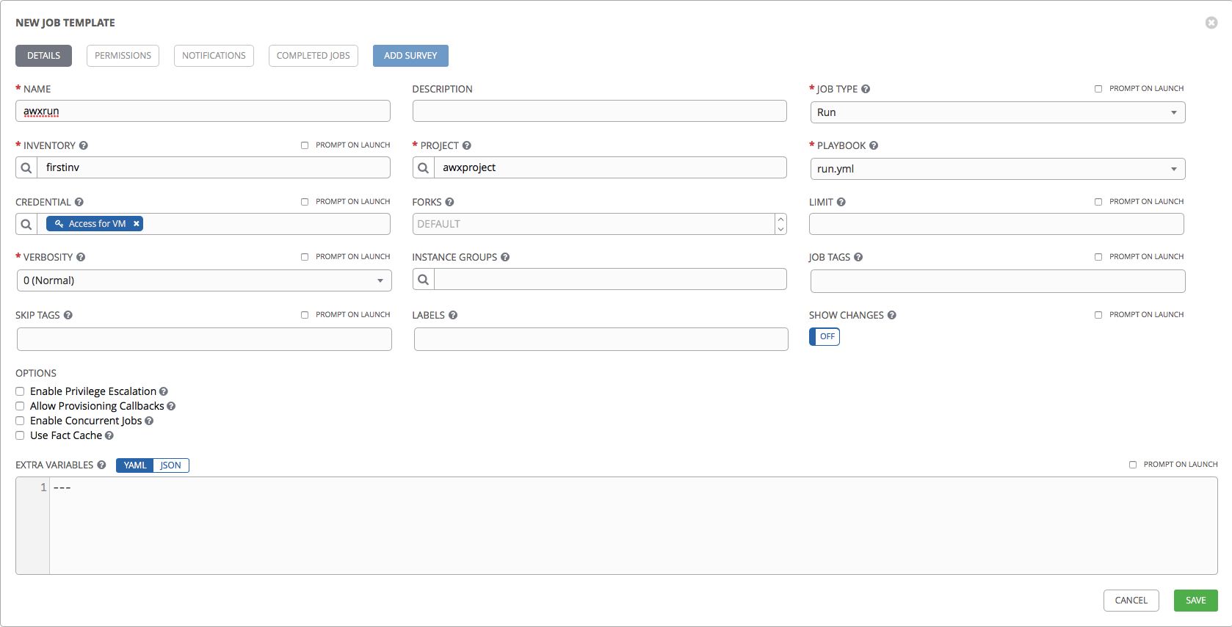Screen dimensions: 1232x627
Task: Click the Project help icon
Action: (x=467, y=145)
